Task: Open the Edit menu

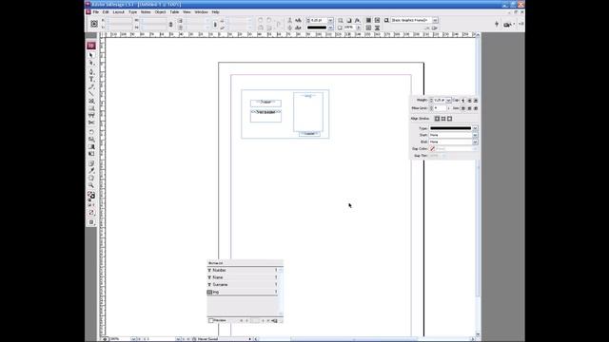Action: point(106,12)
